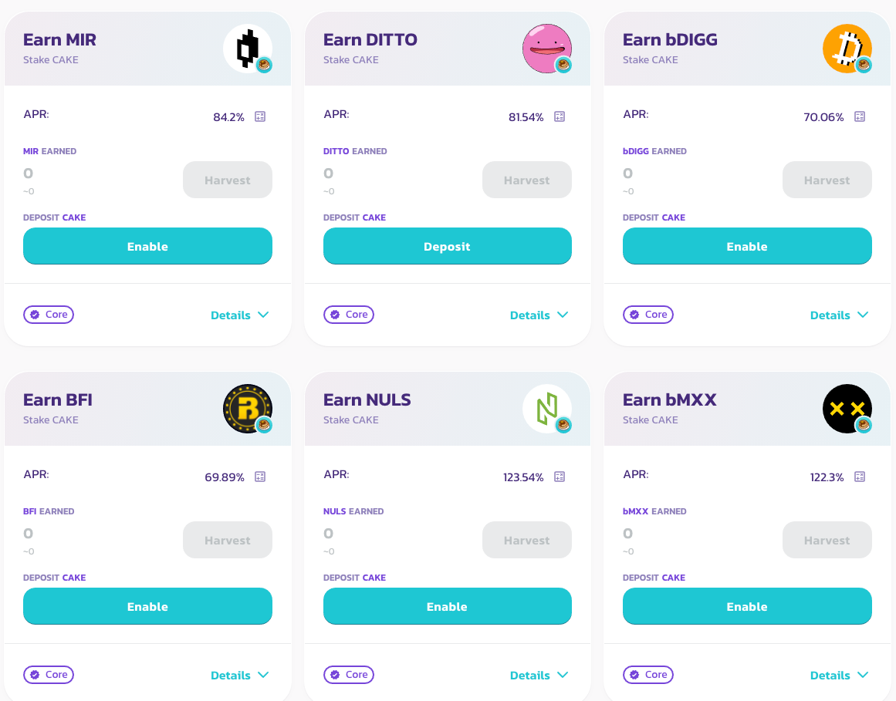Expand Details for the Earn MIR pool
Image resolution: width=896 pixels, height=701 pixels.
point(239,315)
